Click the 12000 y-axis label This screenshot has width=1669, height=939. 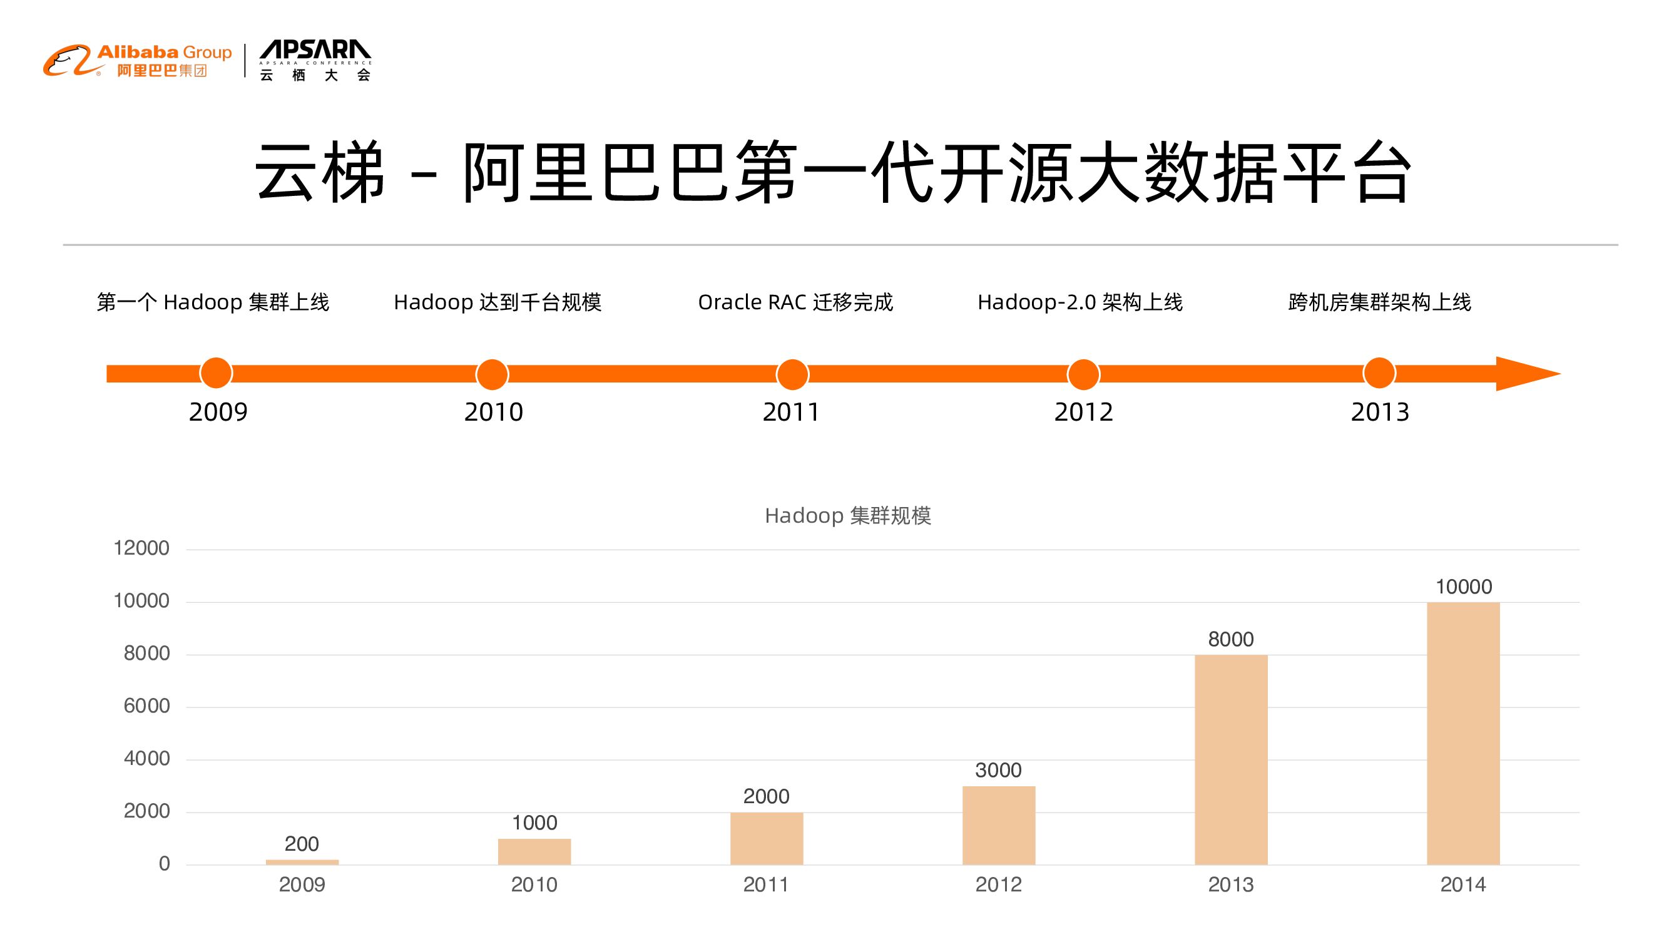click(x=141, y=548)
